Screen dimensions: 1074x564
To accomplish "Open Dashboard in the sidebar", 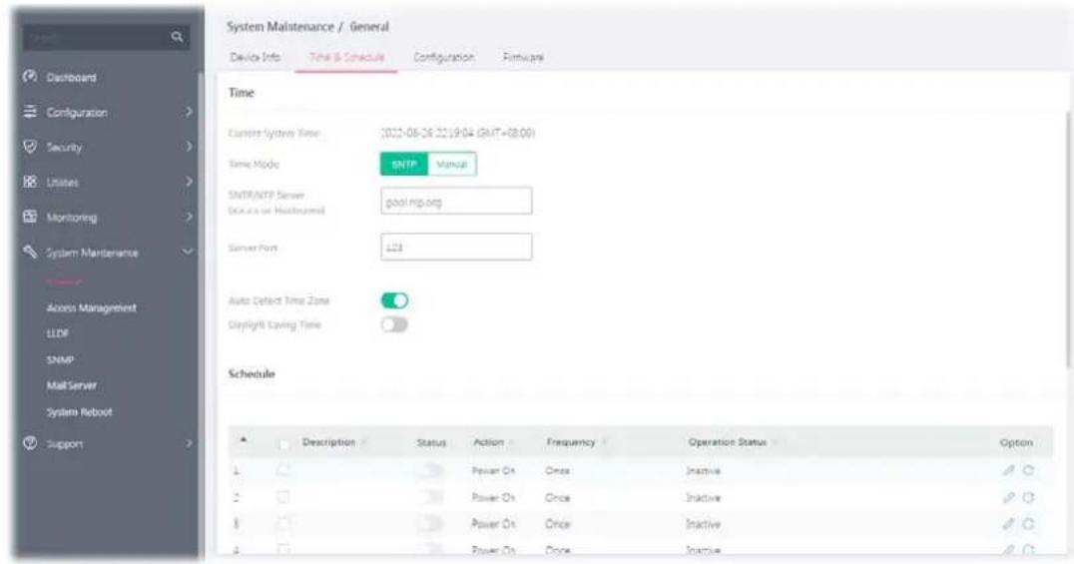I will coord(71,78).
